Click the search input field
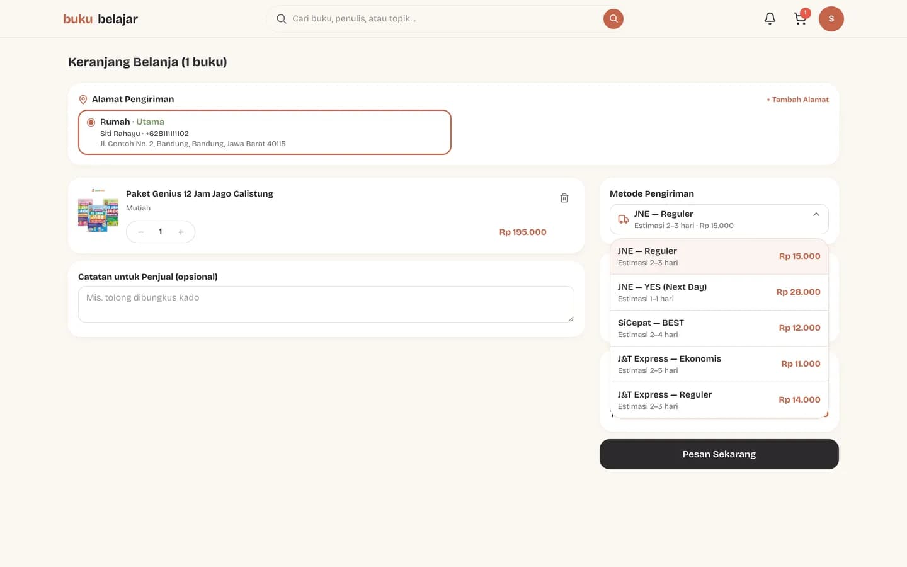 point(445,19)
